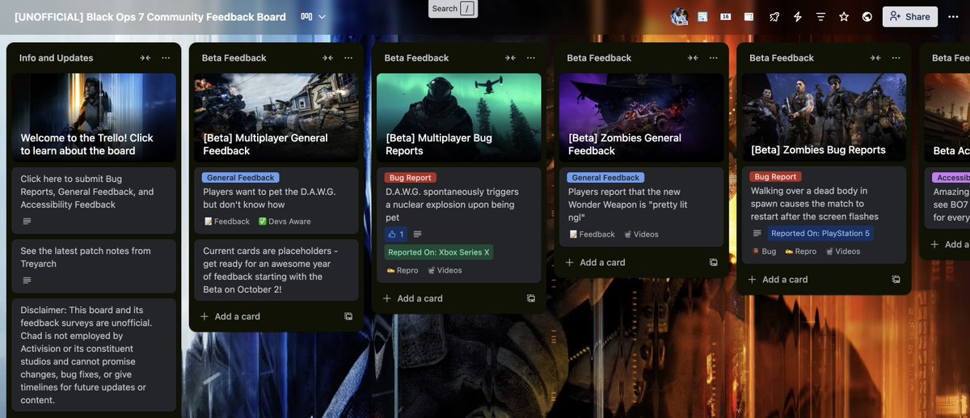This screenshot has width=970, height=418.
Task: Click the board title text
Action: pyautogui.click(x=150, y=17)
